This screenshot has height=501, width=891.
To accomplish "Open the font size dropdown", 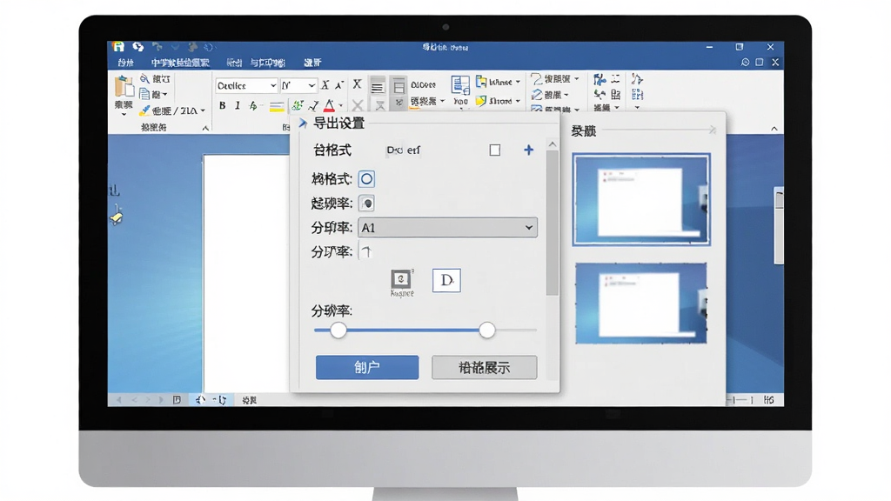I will tap(312, 86).
